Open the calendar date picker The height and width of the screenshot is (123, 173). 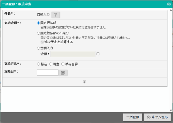coord(63,73)
